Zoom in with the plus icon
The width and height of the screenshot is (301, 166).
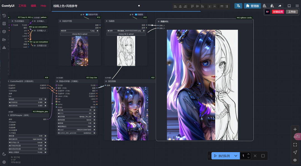[295, 129]
